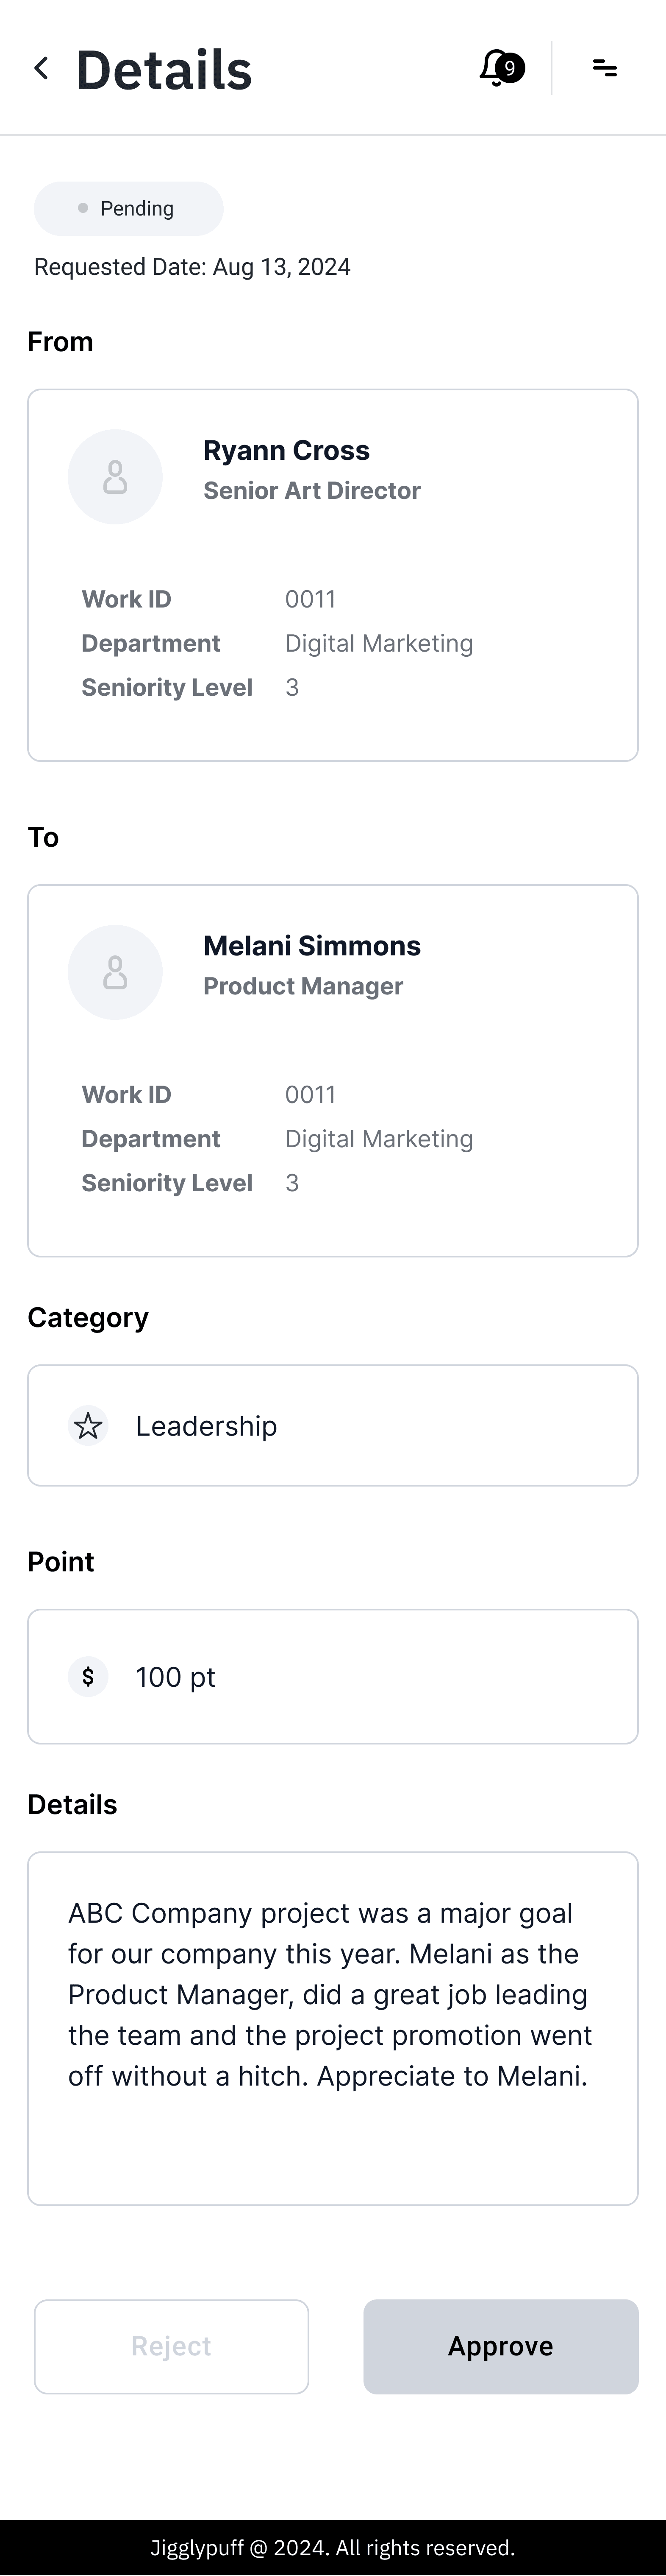Click the Details page title

(164, 70)
